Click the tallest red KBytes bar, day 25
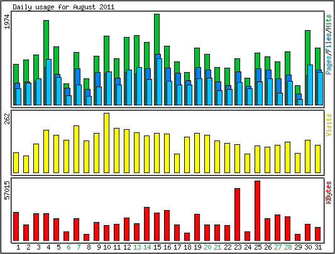Viewport: 335px width, 254px height. coord(257,211)
